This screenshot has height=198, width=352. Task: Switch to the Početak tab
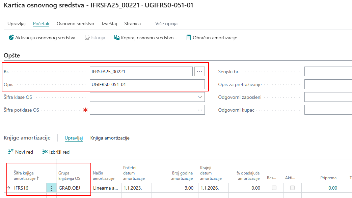[x=41, y=24]
